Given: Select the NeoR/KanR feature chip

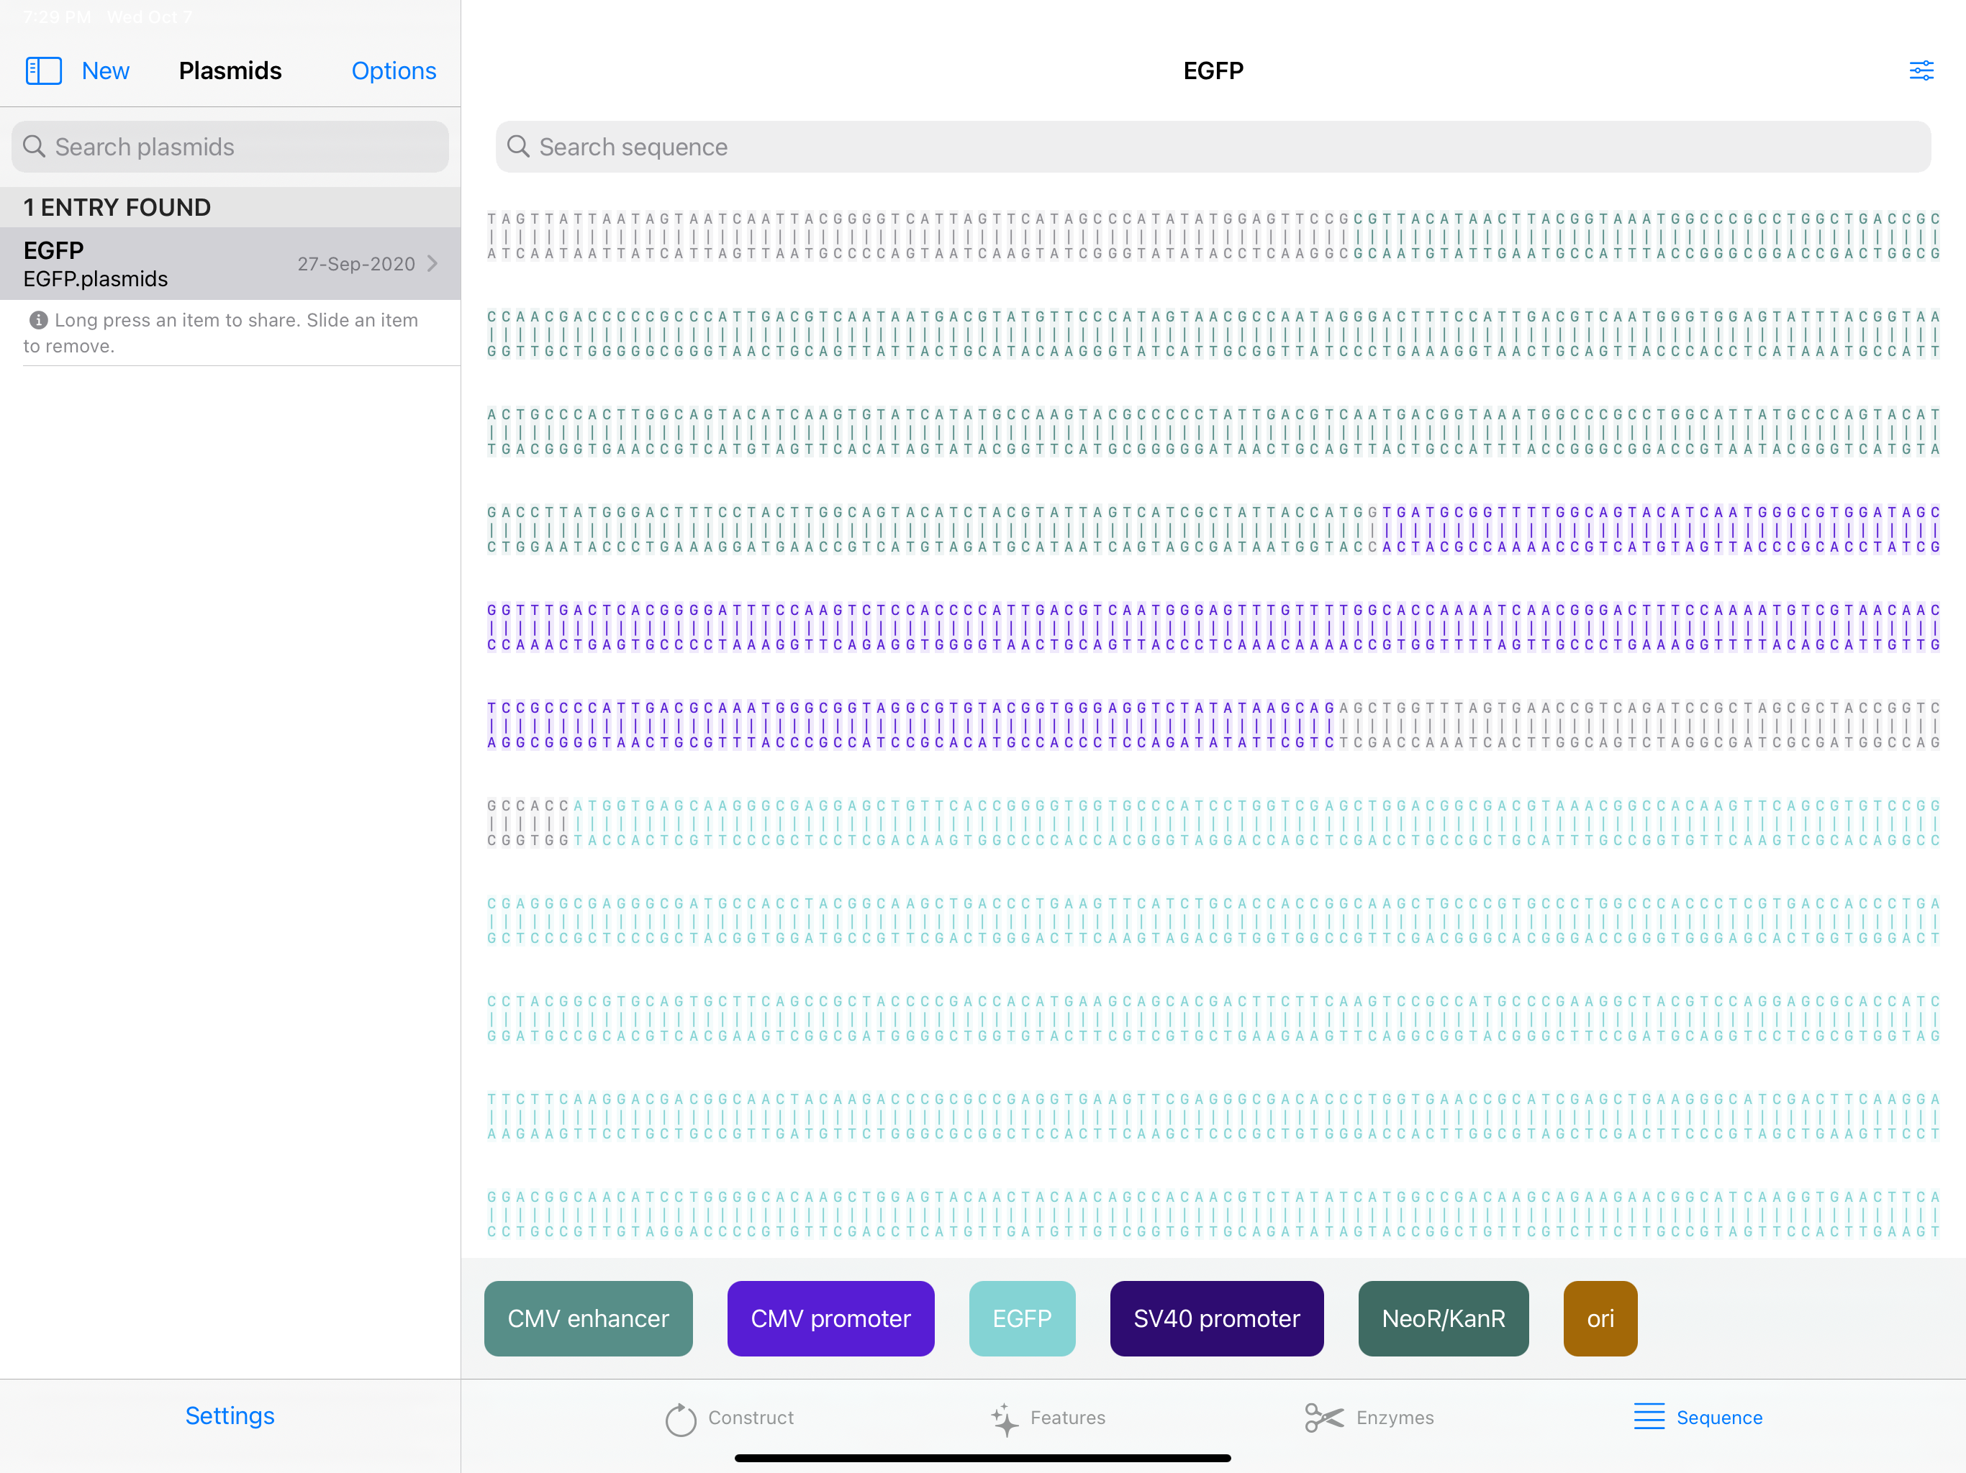Looking at the screenshot, I should coord(1443,1318).
